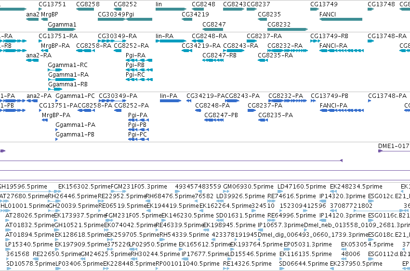Open the CG8252 gene label
The height and width of the screenshot is (271, 410).
[125, 4]
